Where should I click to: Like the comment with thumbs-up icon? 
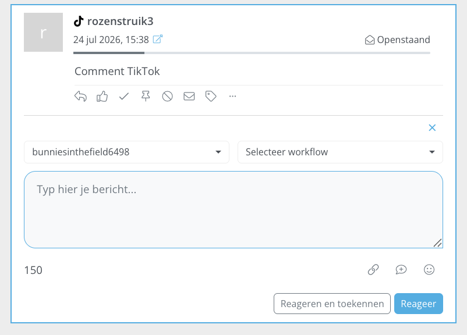(102, 97)
